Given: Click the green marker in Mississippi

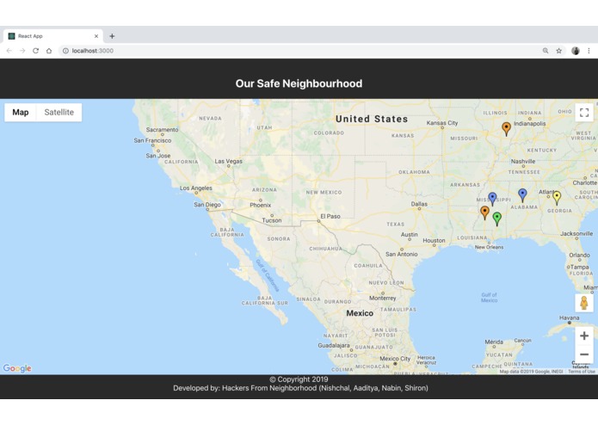Looking at the screenshot, I should pos(497,219).
